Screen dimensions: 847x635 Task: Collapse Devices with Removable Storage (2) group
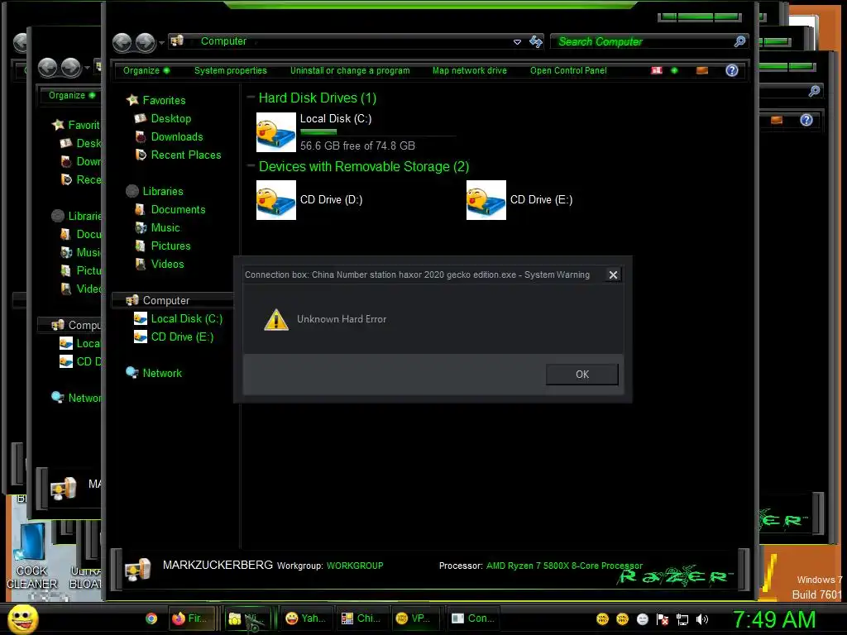[251, 165]
